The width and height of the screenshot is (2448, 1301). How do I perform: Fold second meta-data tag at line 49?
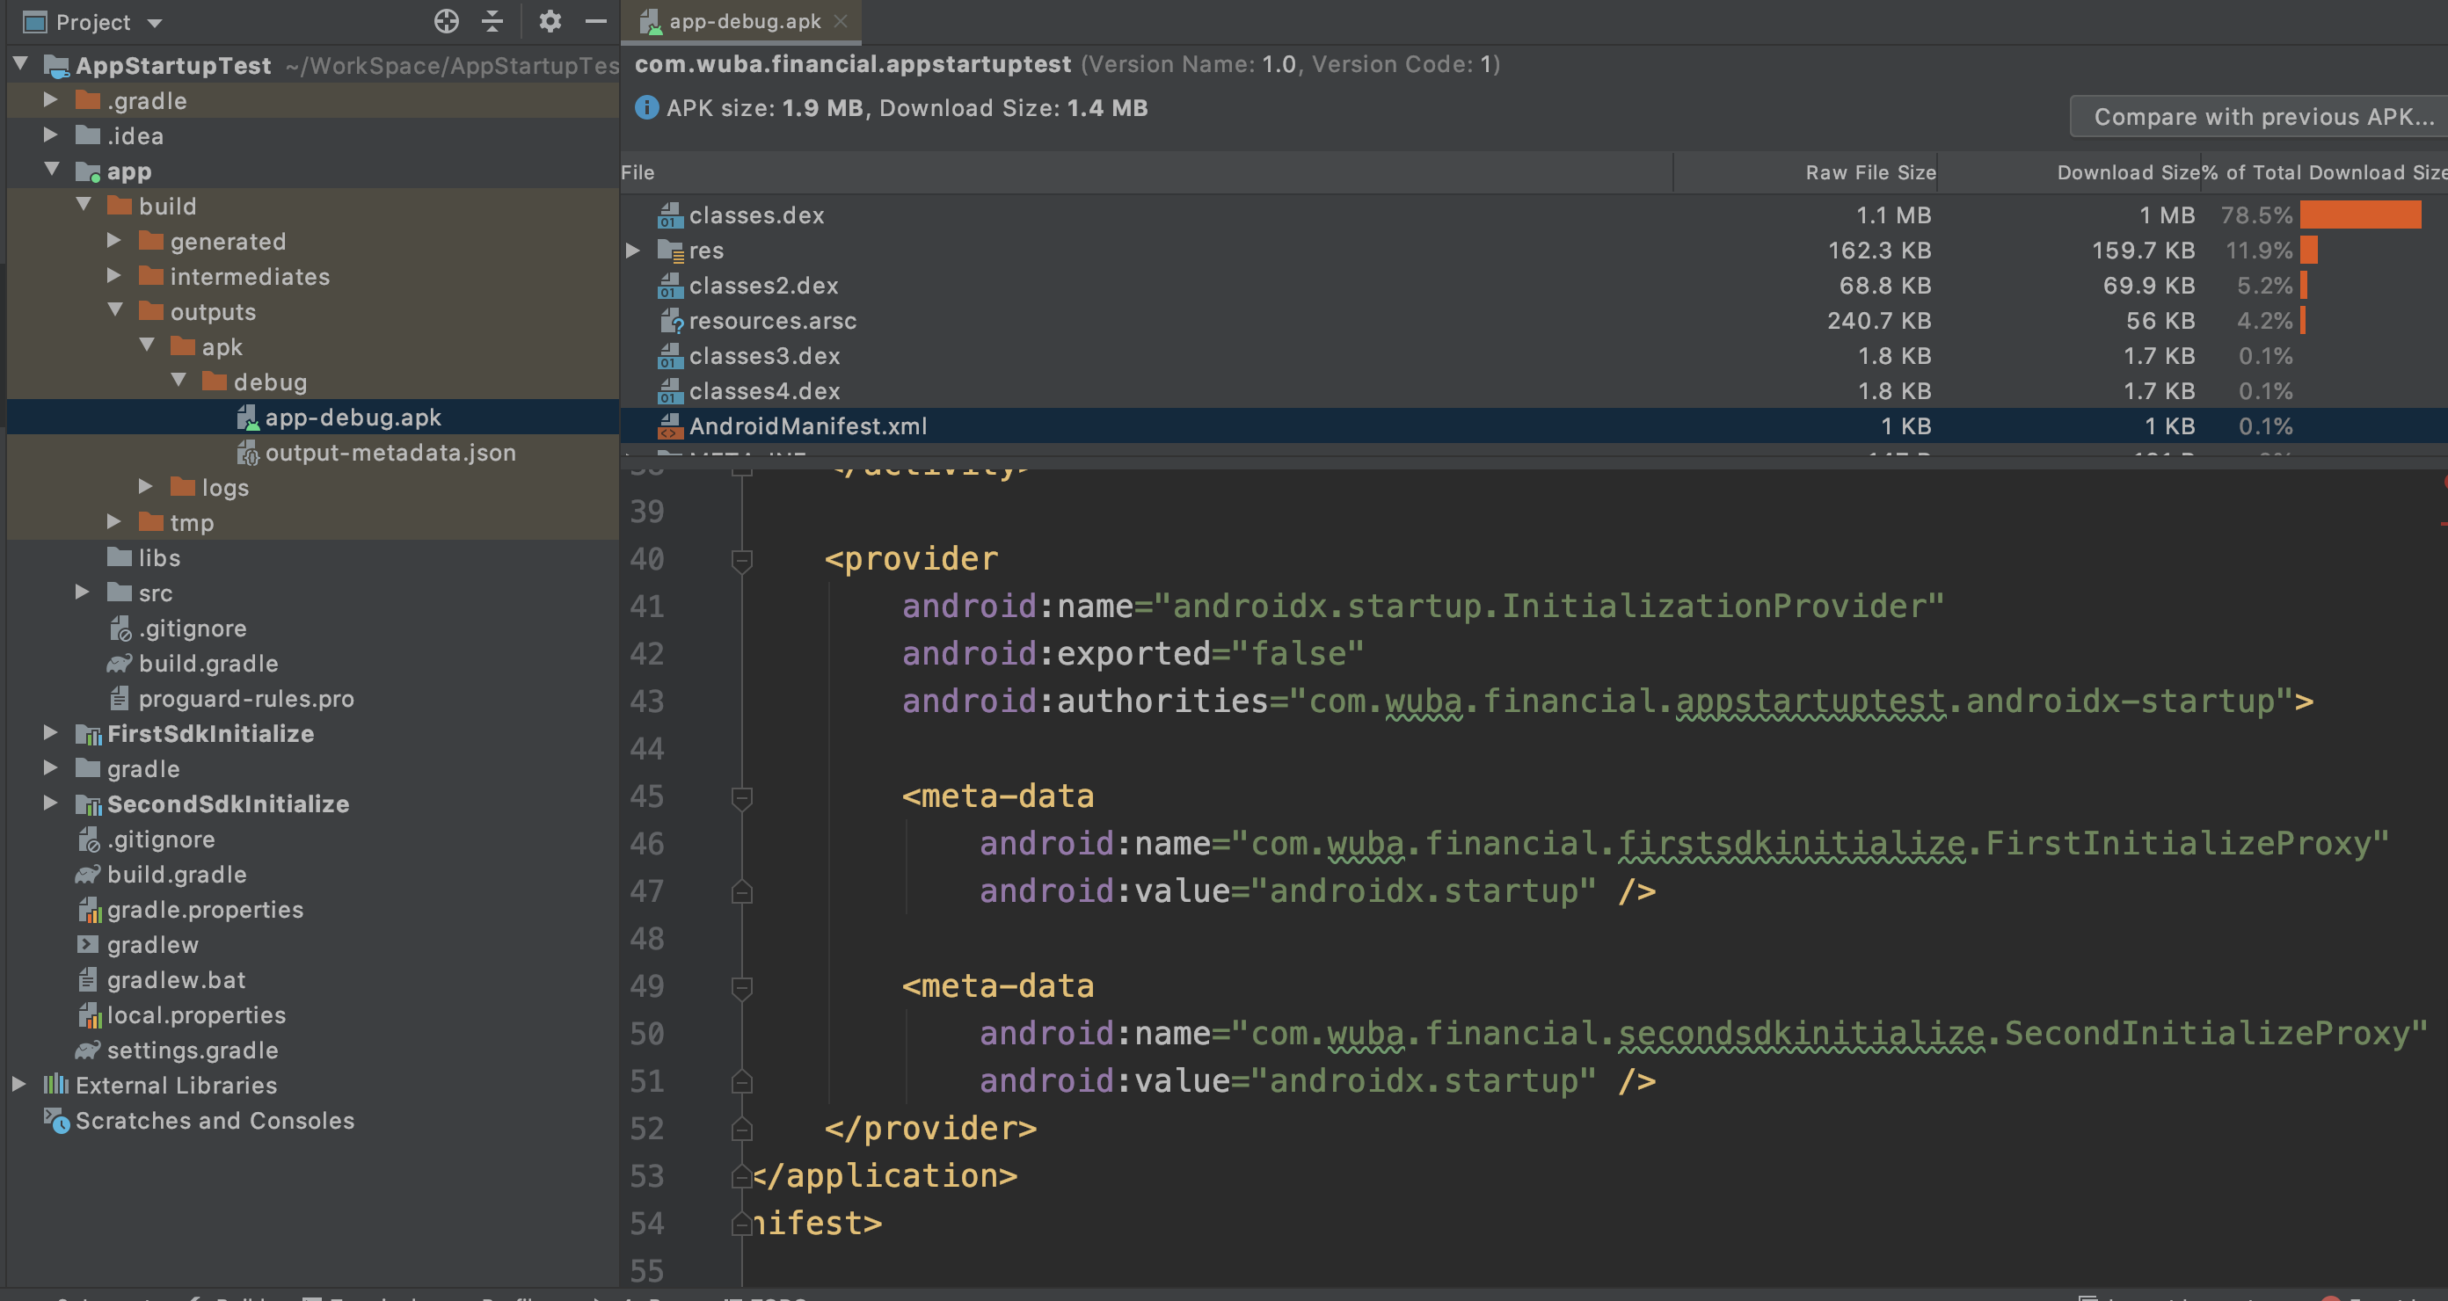(742, 987)
